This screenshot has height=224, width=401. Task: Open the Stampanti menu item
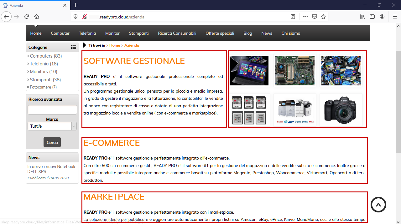tap(139, 33)
